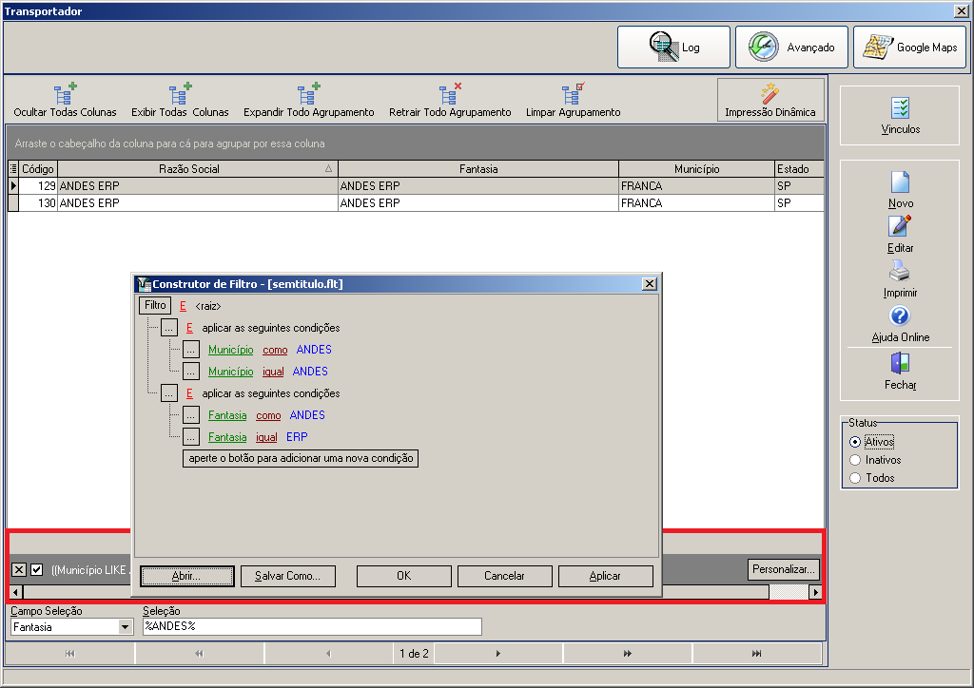Select the Inativos status radio button

[855, 460]
